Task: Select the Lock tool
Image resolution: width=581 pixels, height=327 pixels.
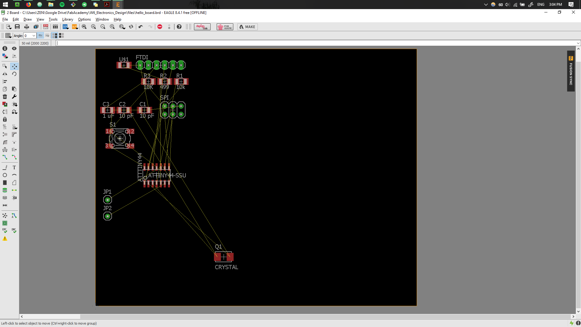Action: (x=5, y=119)
